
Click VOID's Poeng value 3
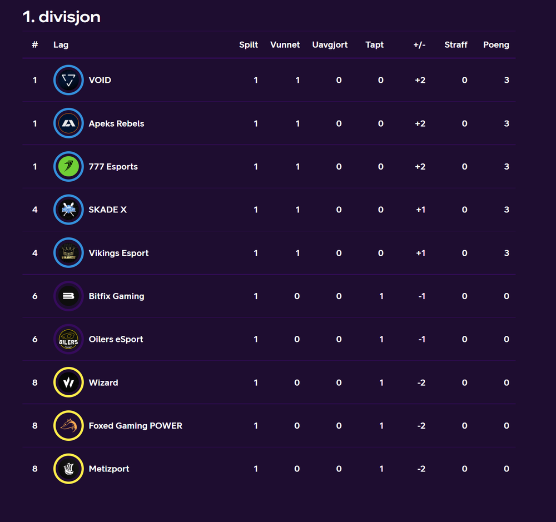(x=507, y=80)
